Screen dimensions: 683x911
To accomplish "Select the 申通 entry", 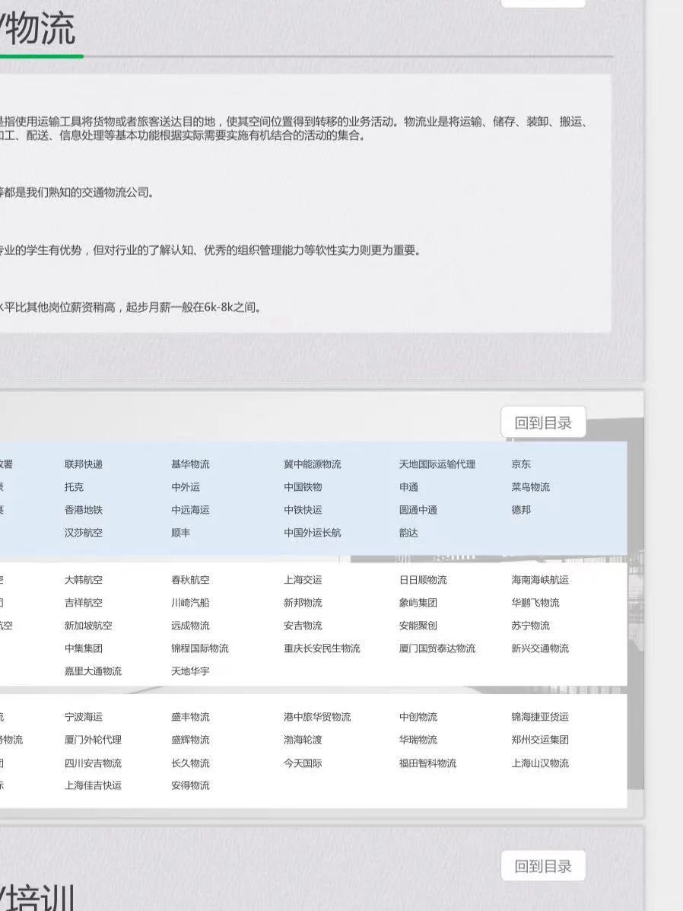I will coord(409,487).
